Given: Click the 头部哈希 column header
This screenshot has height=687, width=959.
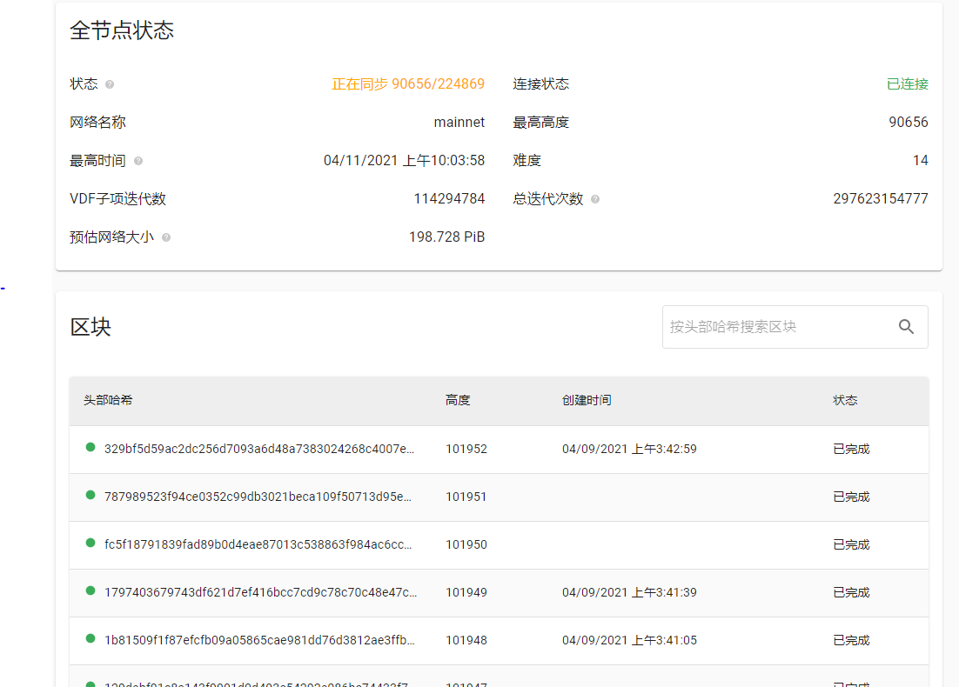Looking at the screenshot, I should [109, 400].
